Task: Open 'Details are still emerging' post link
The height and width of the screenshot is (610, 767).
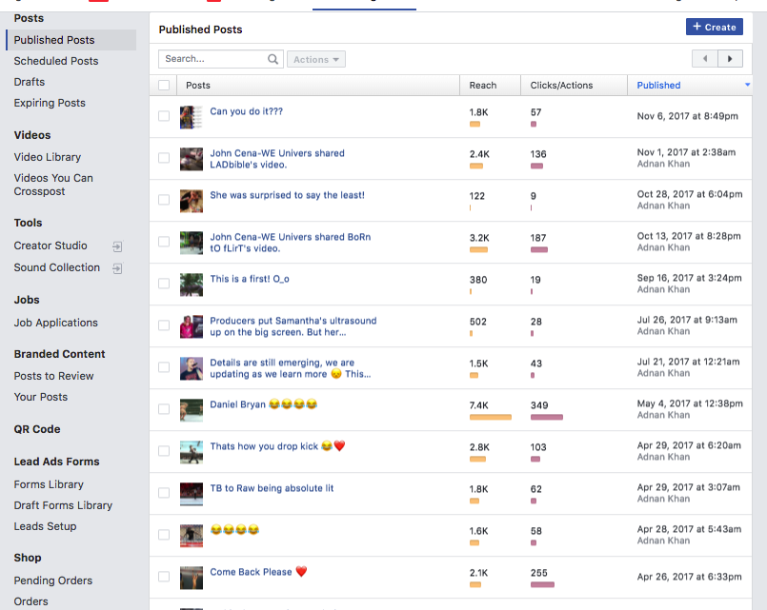Action: click(x=291, y=368)
